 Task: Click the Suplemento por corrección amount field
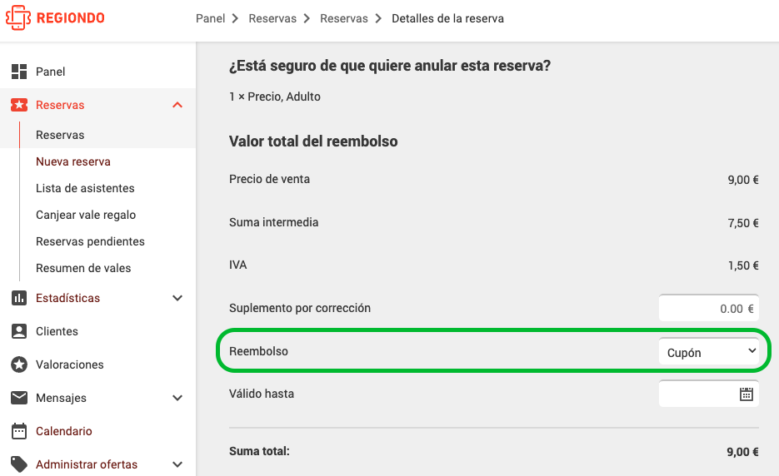[x=708, y=308]
